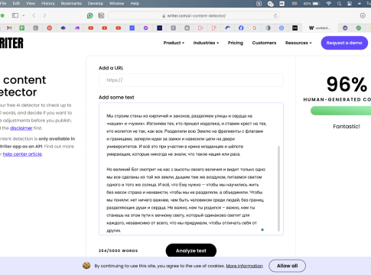Open the disclaimer link
371x275 pixels.
click(x=21, y=128)
